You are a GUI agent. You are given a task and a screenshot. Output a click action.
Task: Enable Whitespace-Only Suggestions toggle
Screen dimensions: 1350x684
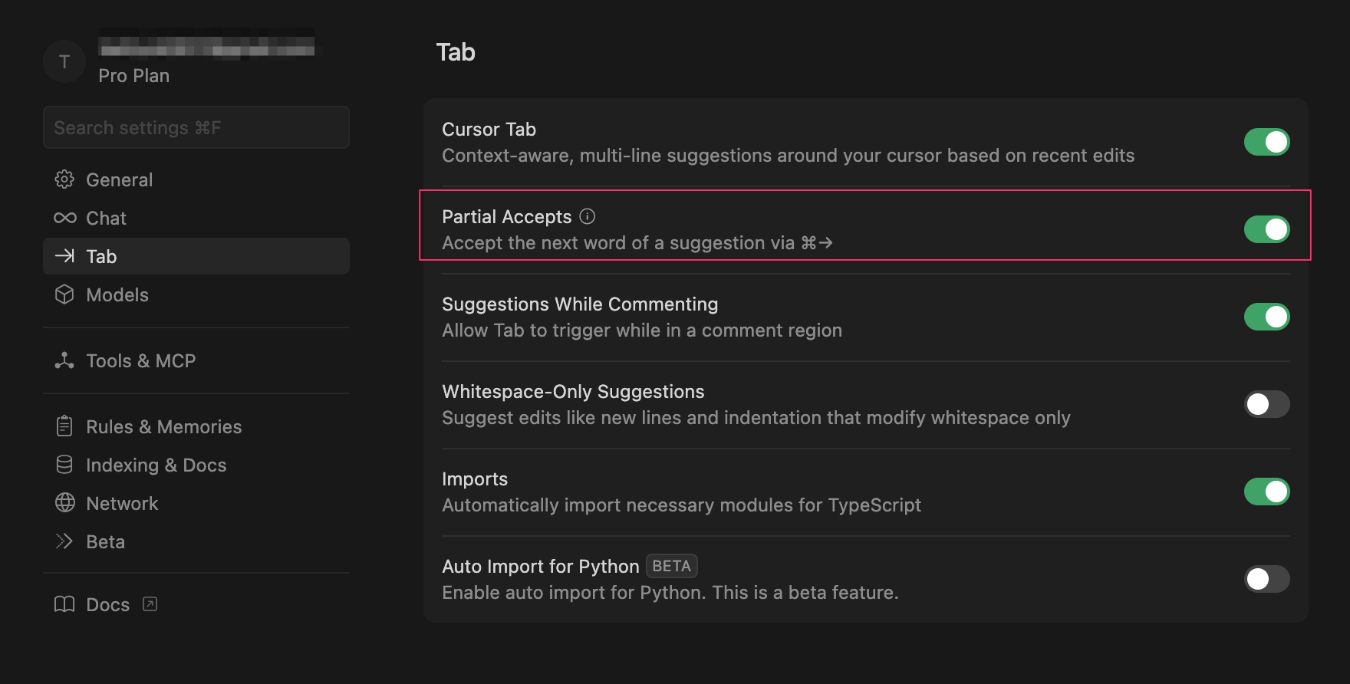click(x=1266, y=404)
